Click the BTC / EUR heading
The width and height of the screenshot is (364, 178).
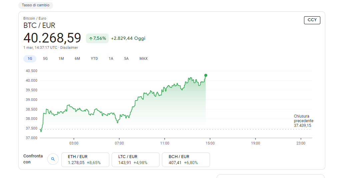[x=39, y=26]
